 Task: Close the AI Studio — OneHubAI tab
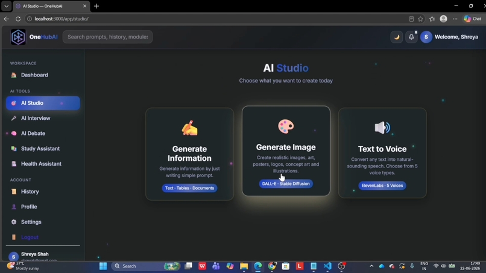pyautogui.click(x=84, y=6)
